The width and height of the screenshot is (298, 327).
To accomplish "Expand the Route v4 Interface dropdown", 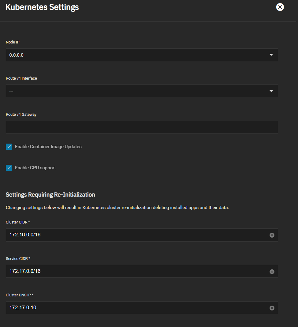I will tap(142, 91).
